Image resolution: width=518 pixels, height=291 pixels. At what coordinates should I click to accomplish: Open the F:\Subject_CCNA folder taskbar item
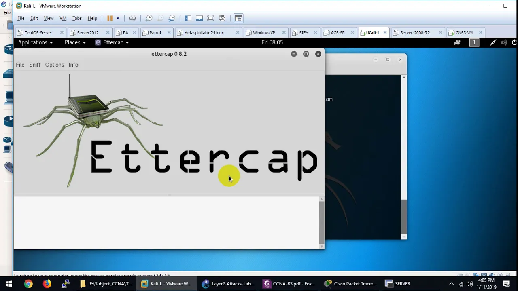[106, 284]
